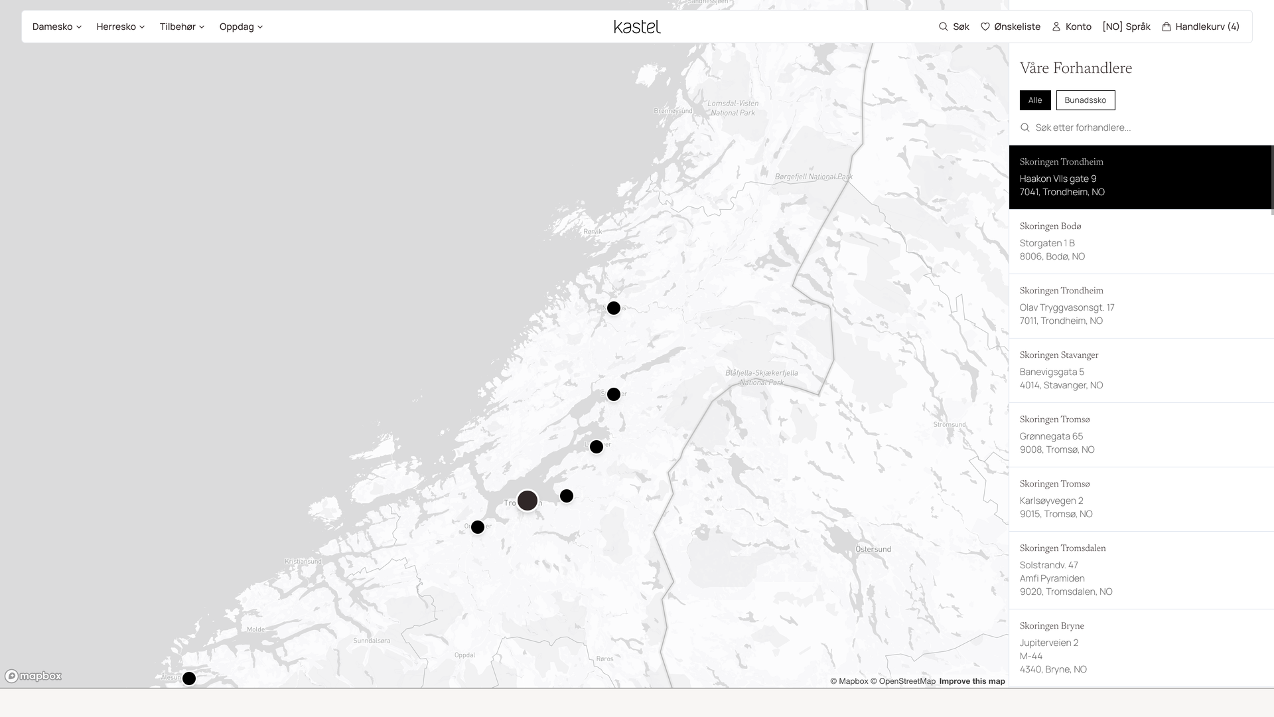Select the northernmost black map marker
Image resolution: width=1274 pixels, height=717 pixels.
tap(614, 308)
